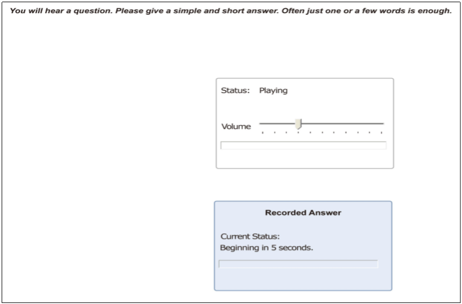
Task: Click the audio playback progress bar
Action: pyautogui.click(x=303, y=145)
